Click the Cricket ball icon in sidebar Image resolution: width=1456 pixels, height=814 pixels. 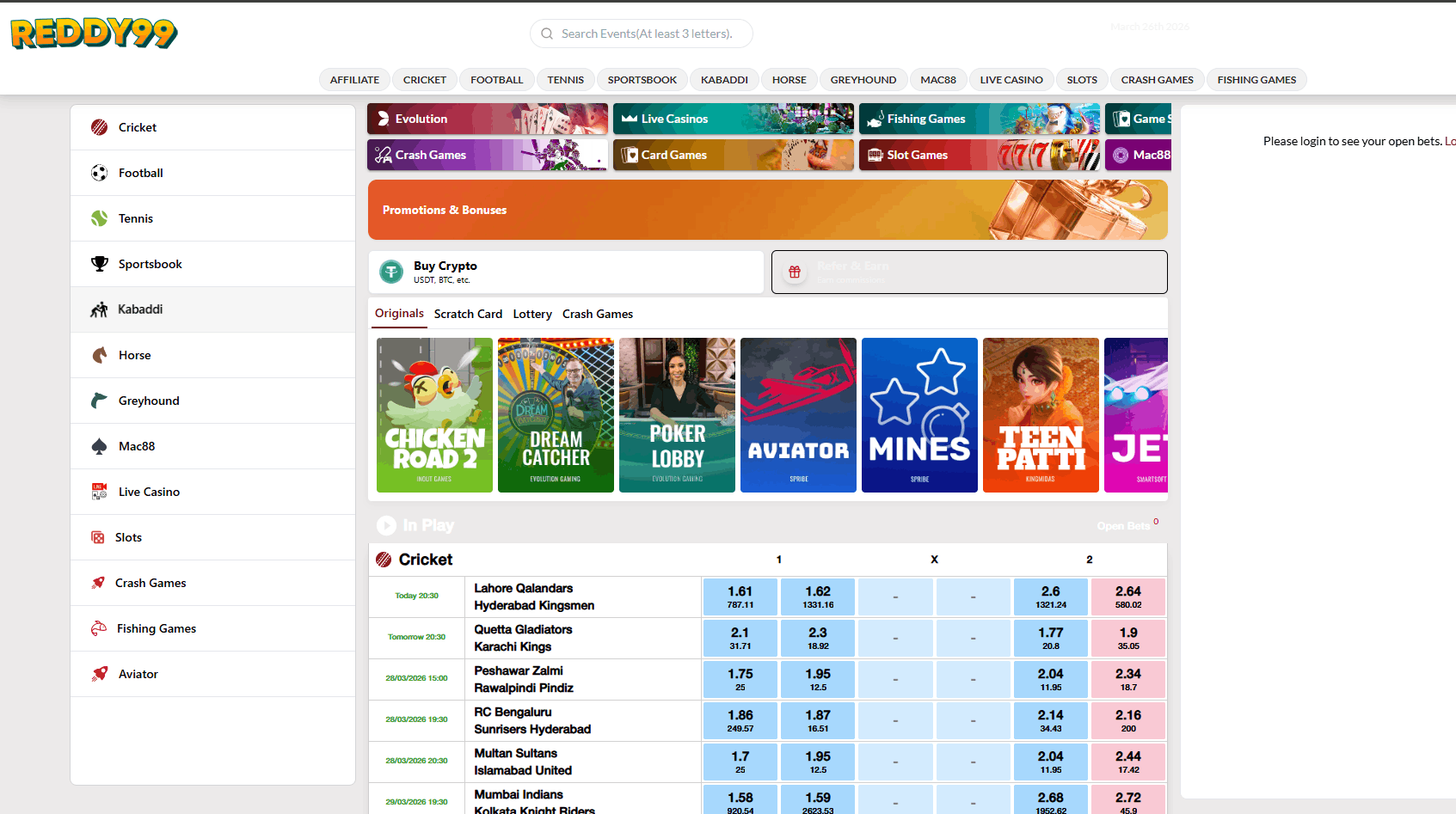(x=100, y=127)
